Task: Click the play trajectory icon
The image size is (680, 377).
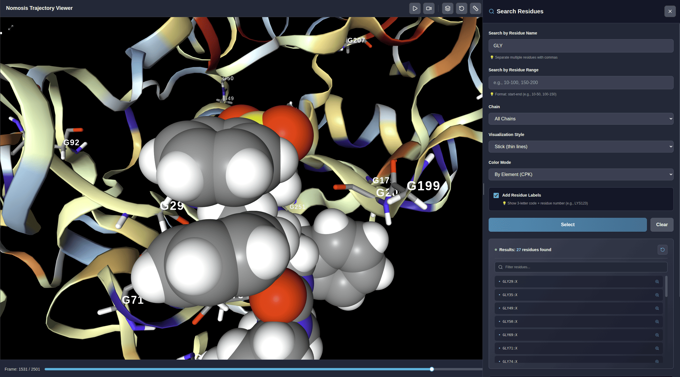Action: 415,8
